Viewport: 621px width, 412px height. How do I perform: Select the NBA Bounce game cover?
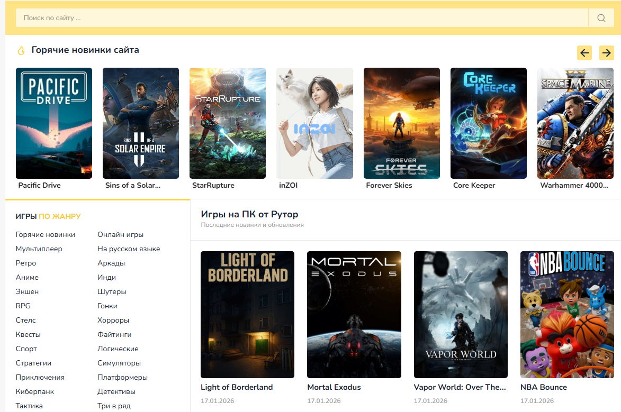click(567, 314)
